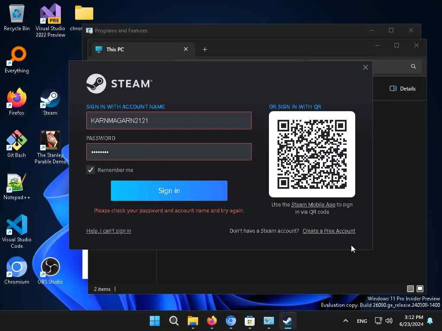Click the account name input field
This screenshot has height=331, width=442.
click(x=169, y=121)
